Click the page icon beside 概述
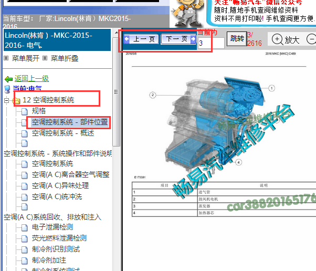316x271 pixels. point(25,133)
